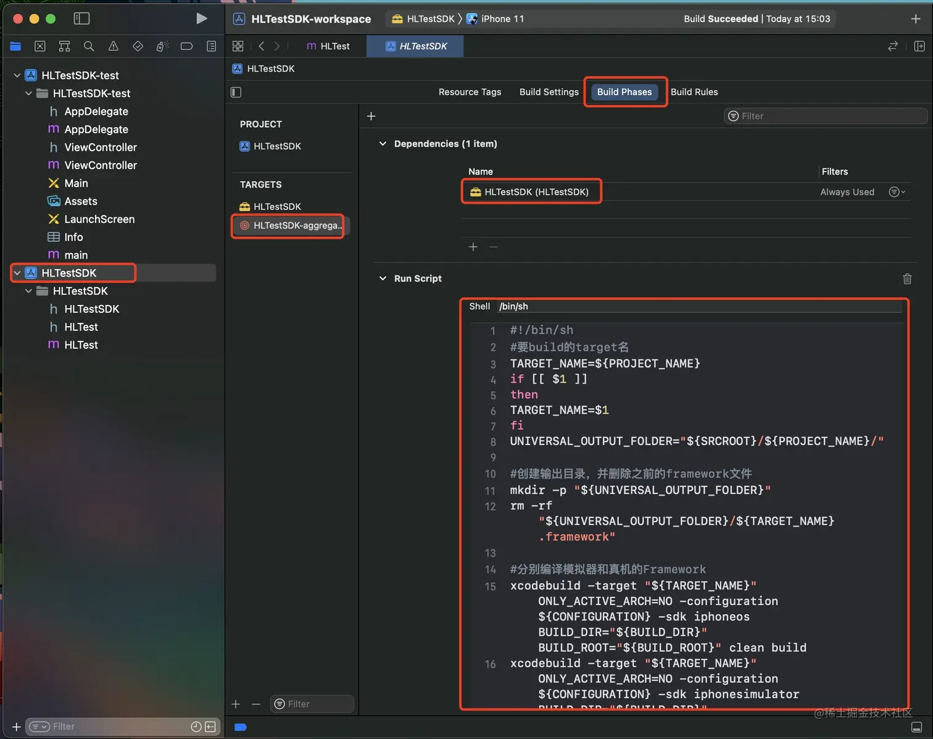The image size is (933, 739).
Task: Toggle the project and targets list panel
Action: (x=236, y=92)
